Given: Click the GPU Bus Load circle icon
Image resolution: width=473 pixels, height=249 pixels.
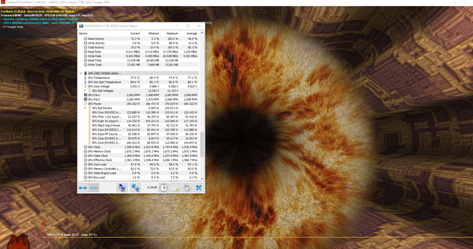Looking at the screenshot, I should tap(85, 177).
